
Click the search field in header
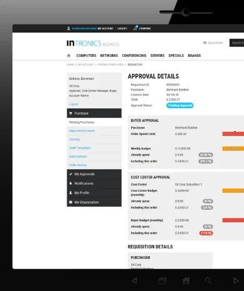point(237,42)
